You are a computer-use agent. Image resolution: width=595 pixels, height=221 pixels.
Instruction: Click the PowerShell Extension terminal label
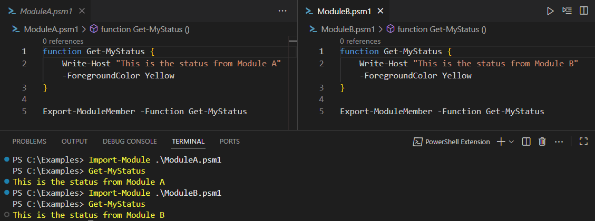457,142
